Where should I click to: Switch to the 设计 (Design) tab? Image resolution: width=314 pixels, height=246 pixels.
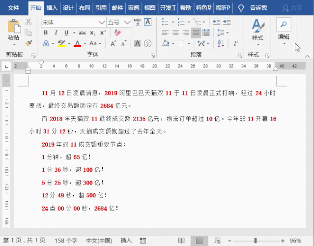point(68,8)
